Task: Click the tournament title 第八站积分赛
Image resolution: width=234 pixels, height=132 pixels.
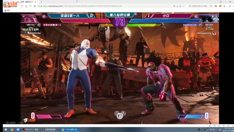Action: pyautogui.click(x=120, y=15)
